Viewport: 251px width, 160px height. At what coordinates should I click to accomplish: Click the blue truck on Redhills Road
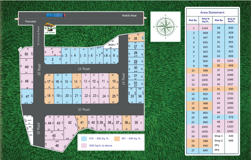pos(56,15)
